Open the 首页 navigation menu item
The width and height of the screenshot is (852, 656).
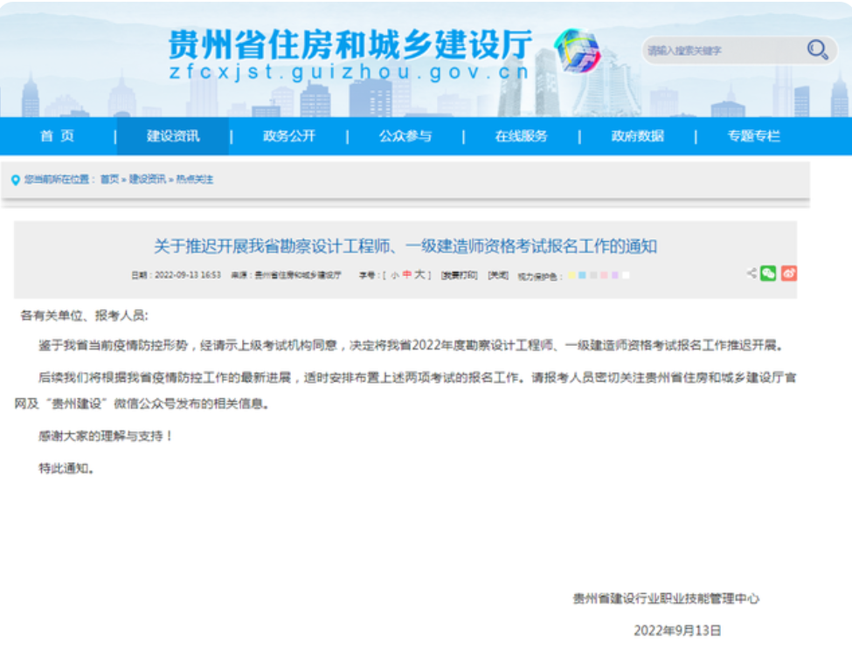57,135
